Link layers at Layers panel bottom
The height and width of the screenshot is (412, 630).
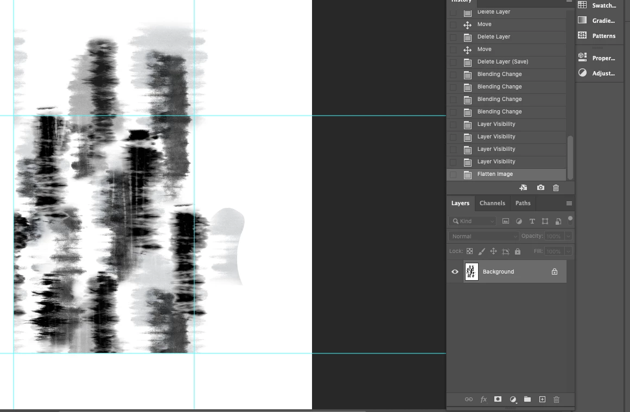point(469,399)
